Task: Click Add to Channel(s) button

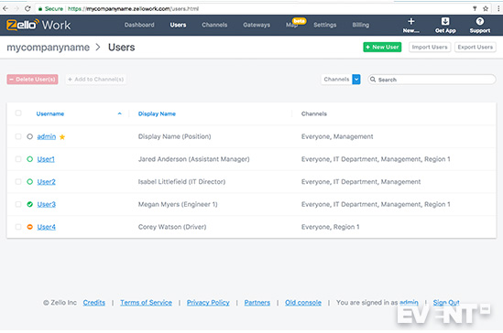Action: click(x=95, y=80)
